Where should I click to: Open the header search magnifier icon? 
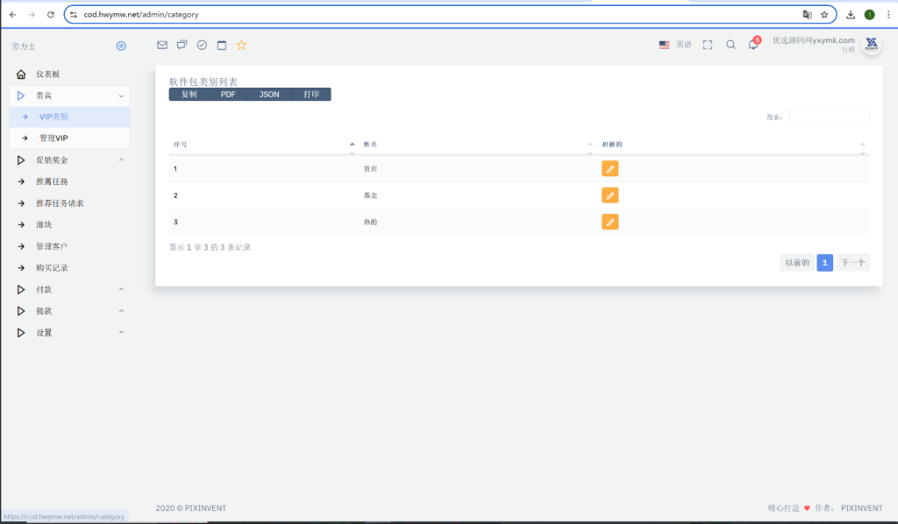[x=731, y=45]
